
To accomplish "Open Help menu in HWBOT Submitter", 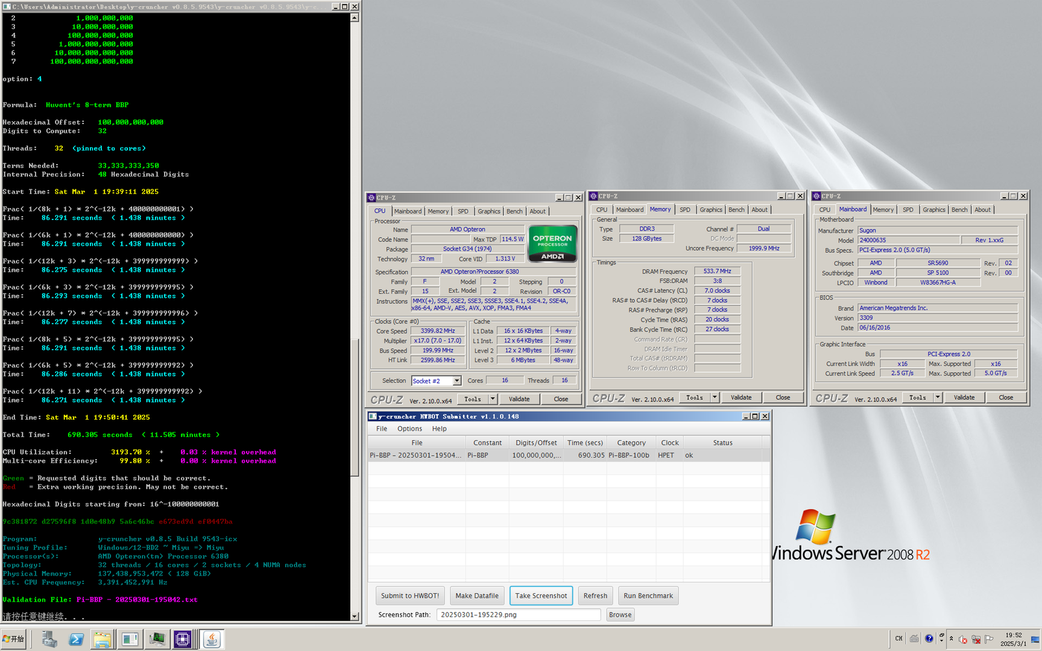I will 439,429.
